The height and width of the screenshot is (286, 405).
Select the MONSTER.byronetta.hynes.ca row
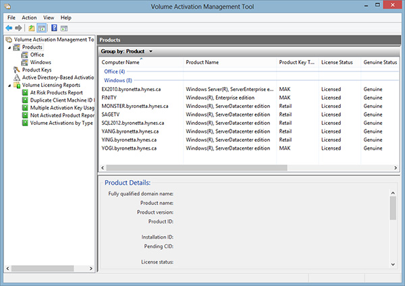134,106
